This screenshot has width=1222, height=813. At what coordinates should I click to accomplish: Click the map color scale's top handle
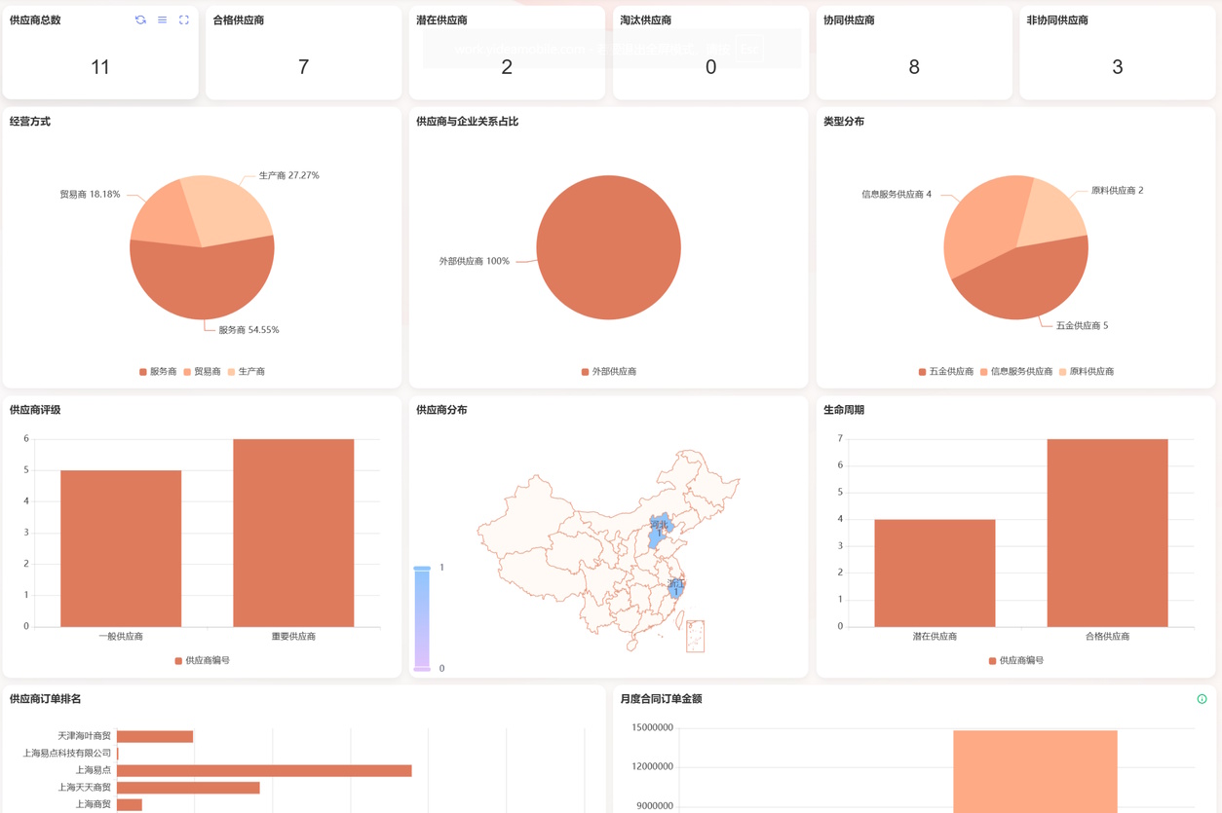pos(422,569)
